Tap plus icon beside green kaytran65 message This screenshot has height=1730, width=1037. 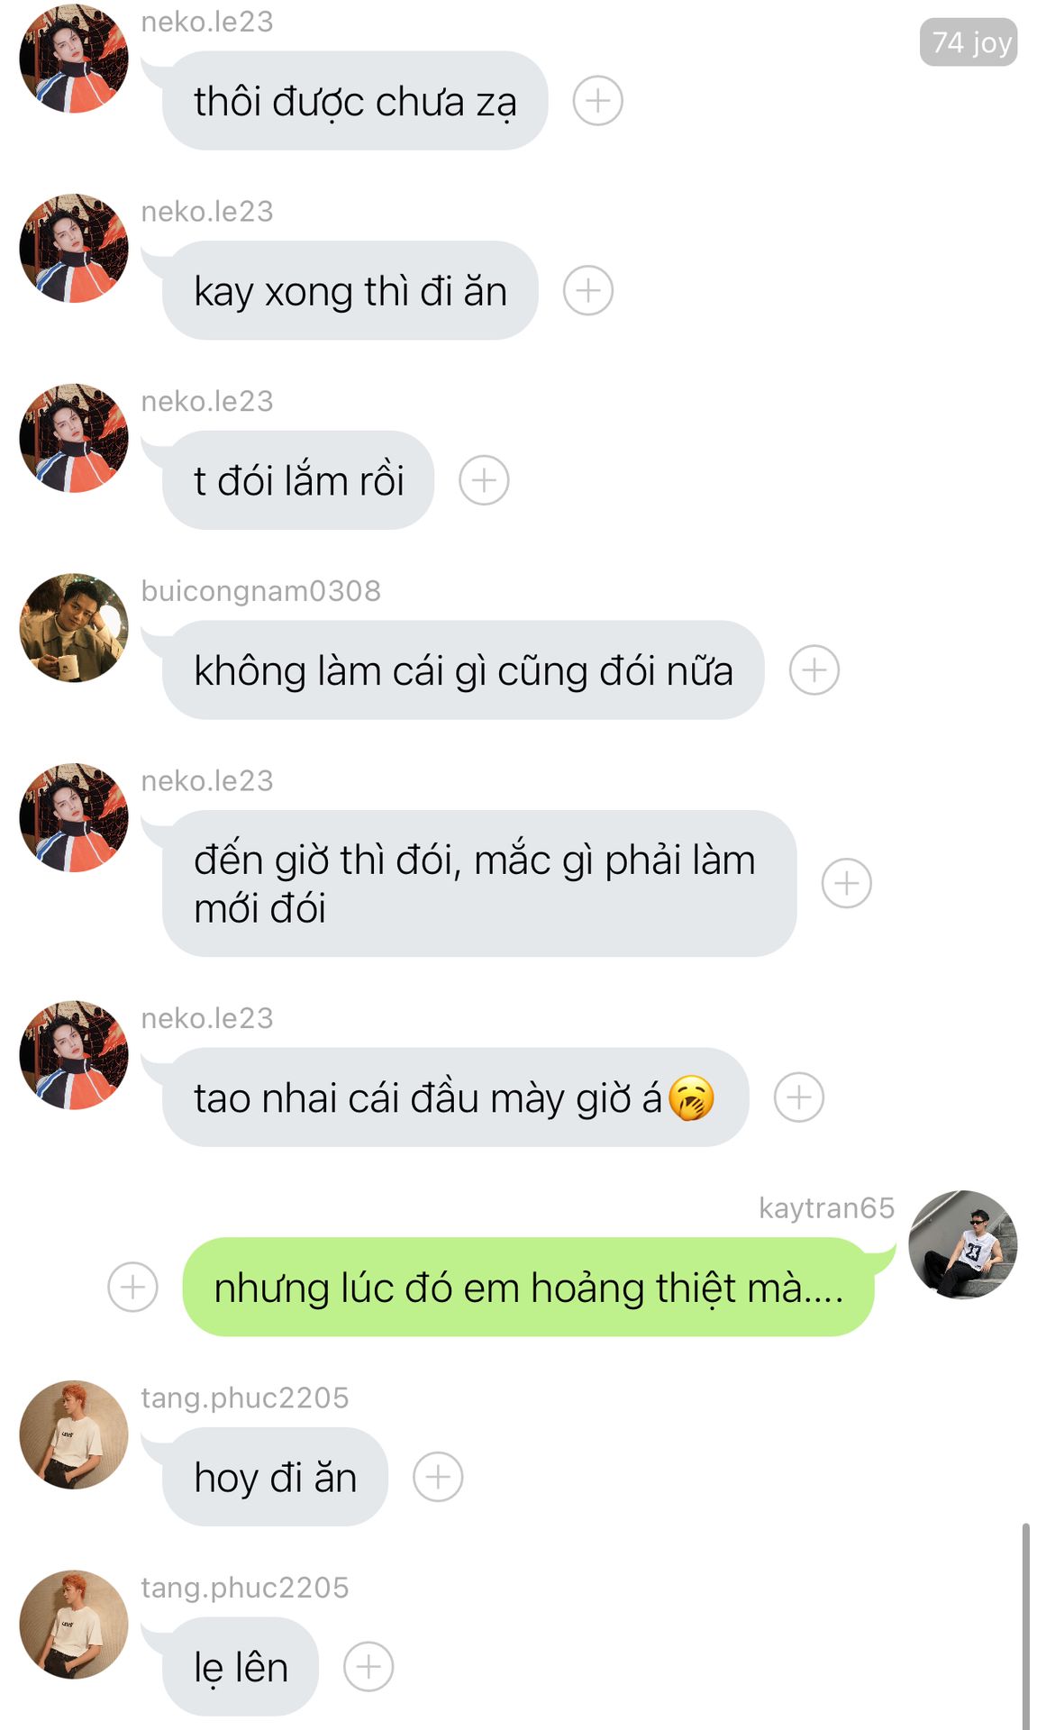point(132,1287)
